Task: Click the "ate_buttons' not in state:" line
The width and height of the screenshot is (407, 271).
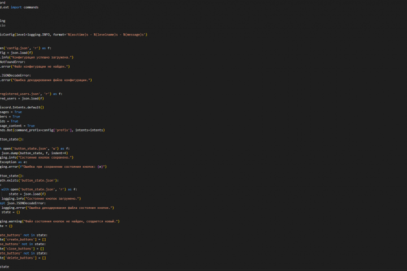Action: pos(24,235)
